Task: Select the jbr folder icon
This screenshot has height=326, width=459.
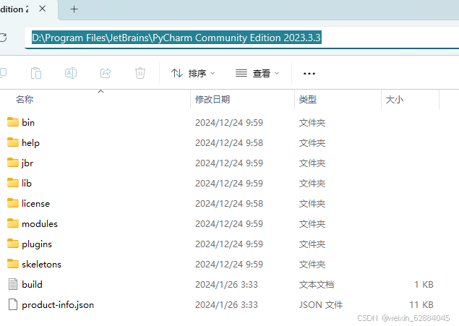Action: tap(13, 163)
